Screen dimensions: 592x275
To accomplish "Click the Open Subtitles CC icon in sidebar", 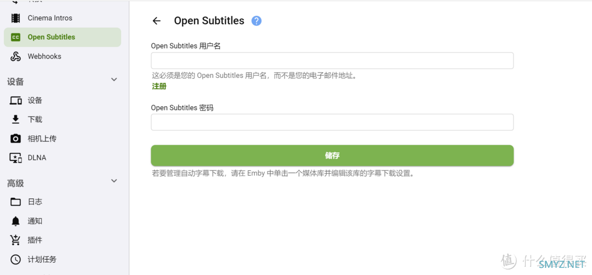I will tap(15, 37).
